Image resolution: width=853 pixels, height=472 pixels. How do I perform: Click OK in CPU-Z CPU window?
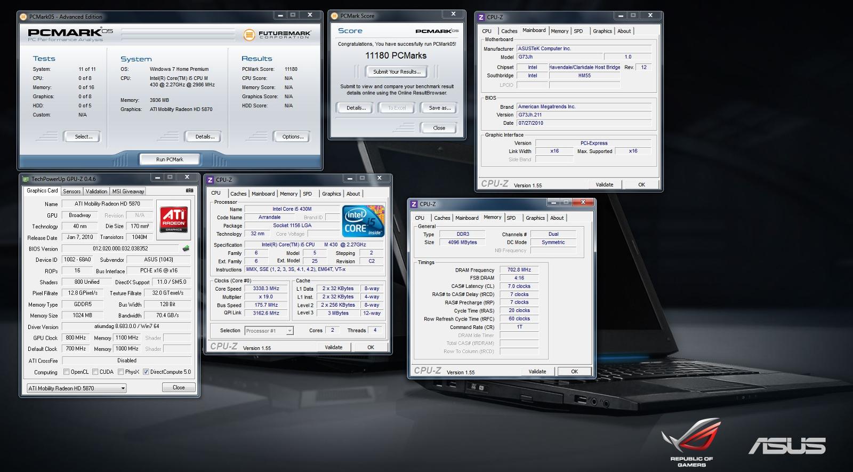point(371,347)
